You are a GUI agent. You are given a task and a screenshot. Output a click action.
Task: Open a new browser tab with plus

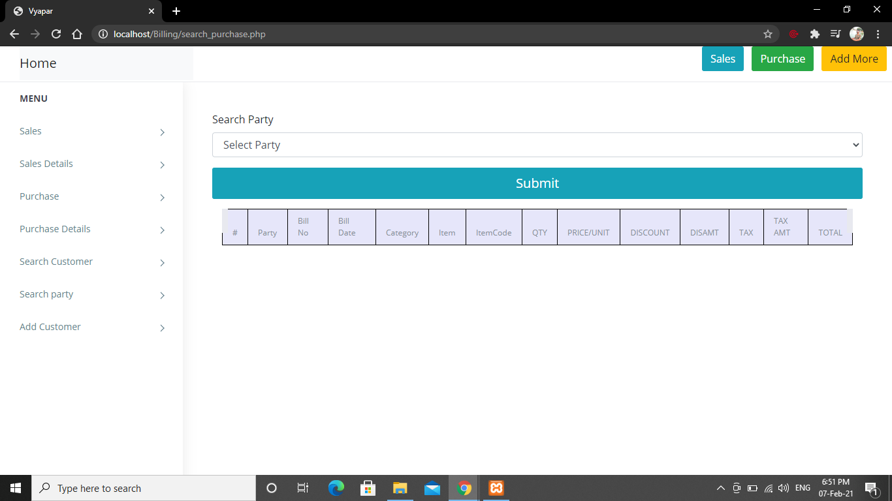pyautogui.click(x=176, y=11)
